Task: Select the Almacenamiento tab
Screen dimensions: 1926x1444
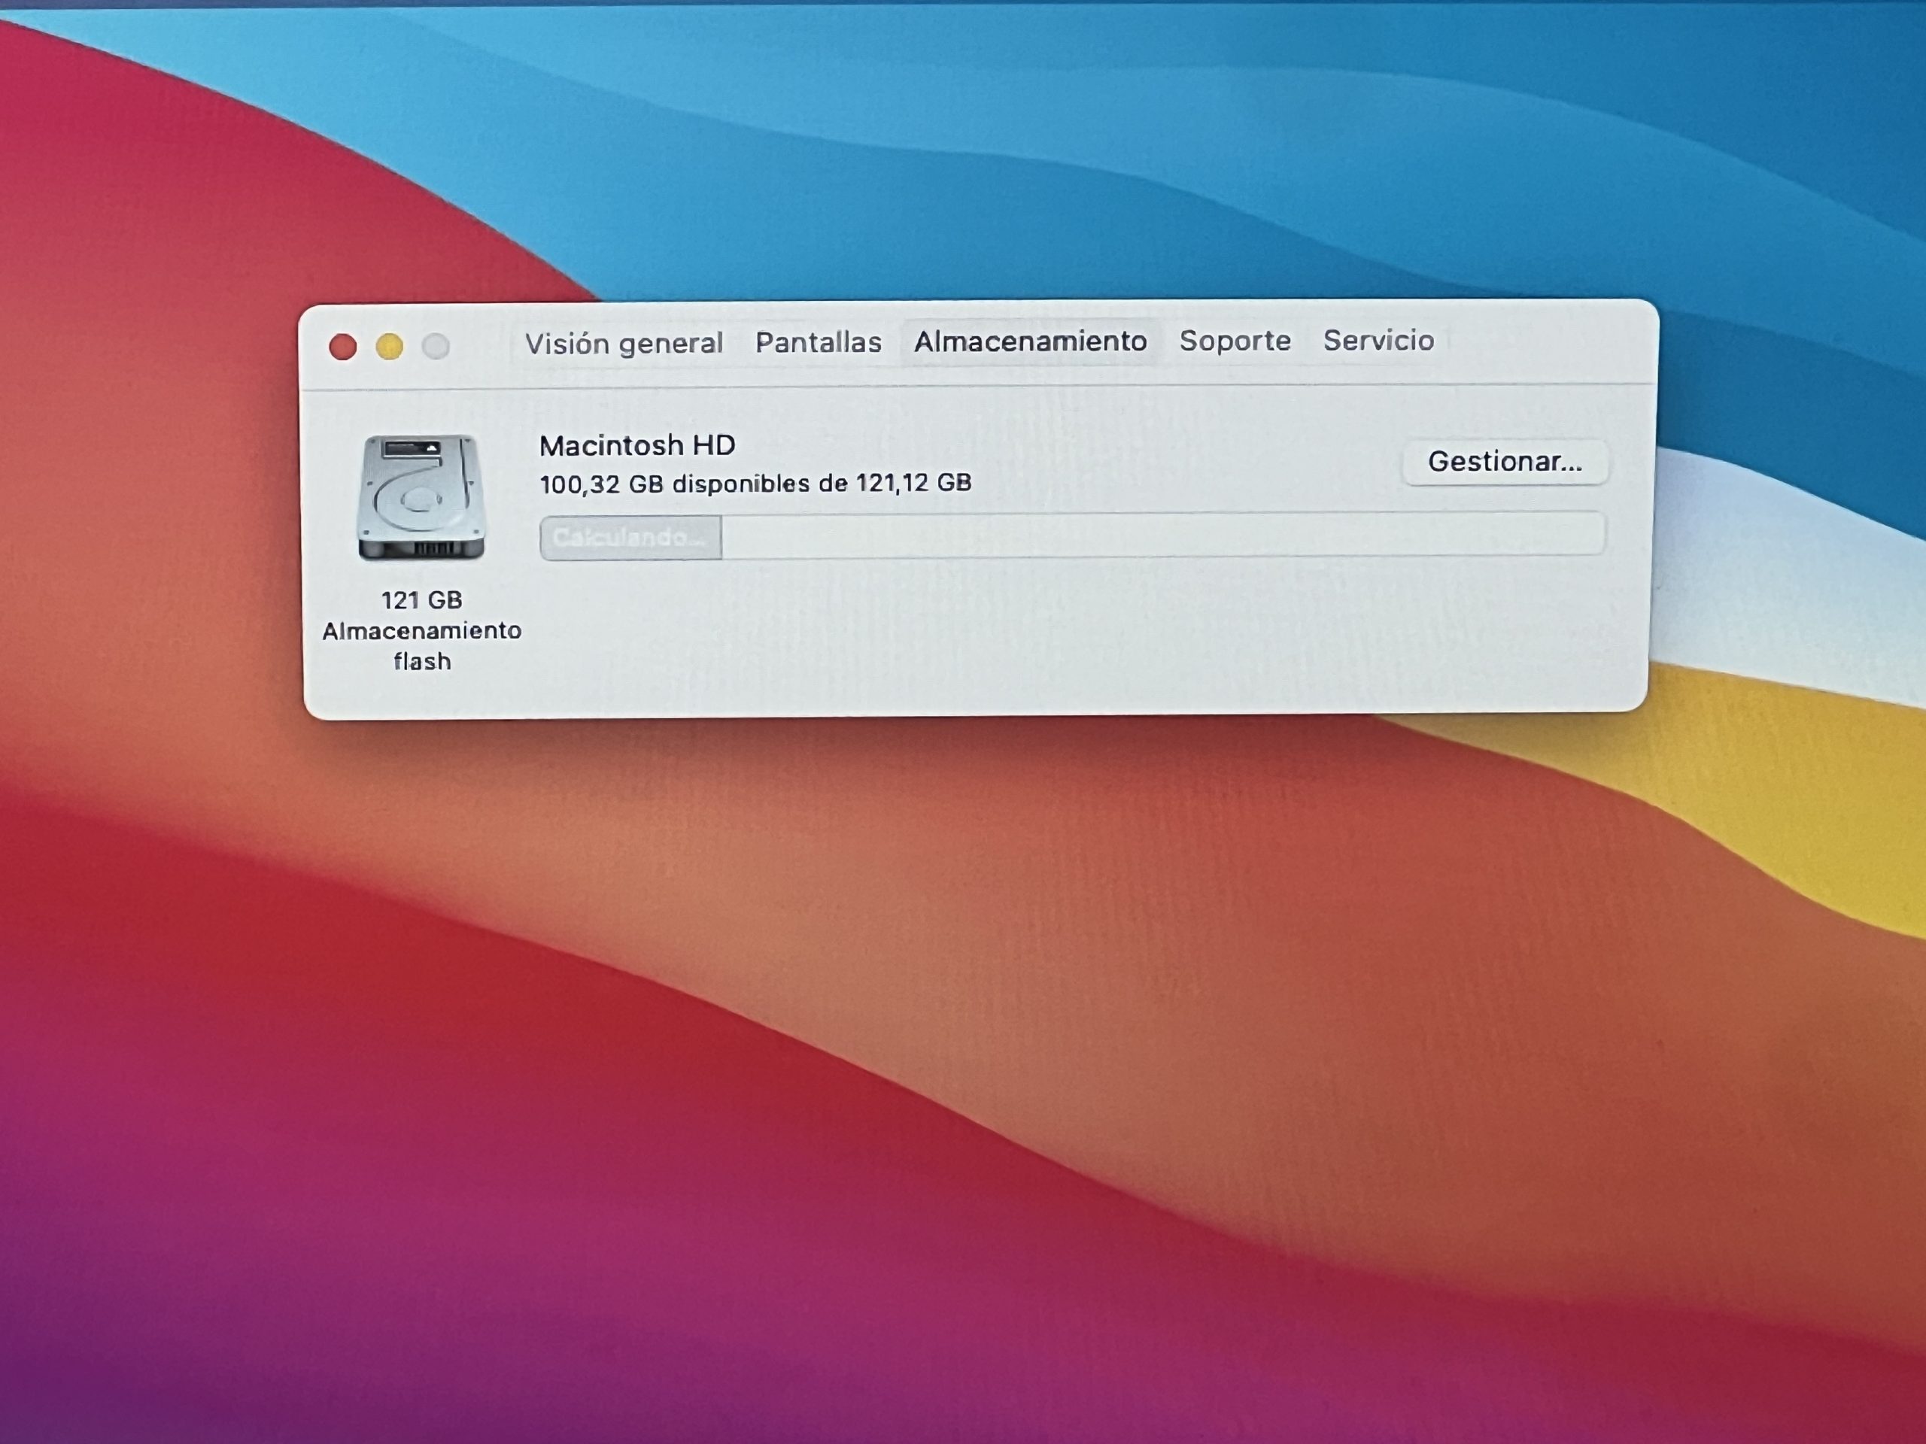Action: tap(1029, 341)
